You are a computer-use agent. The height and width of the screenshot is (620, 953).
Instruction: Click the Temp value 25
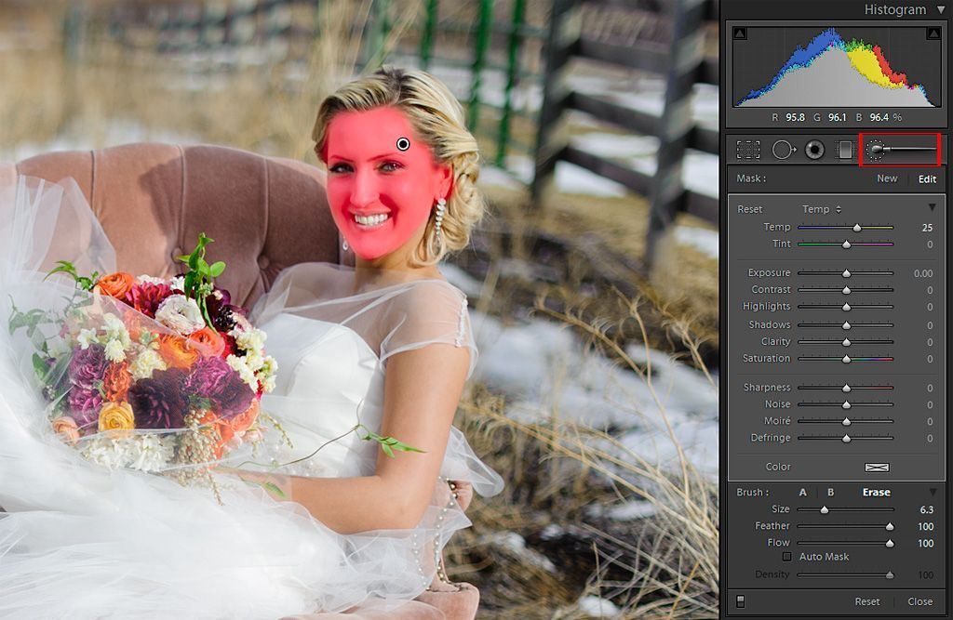pos(927,228)
